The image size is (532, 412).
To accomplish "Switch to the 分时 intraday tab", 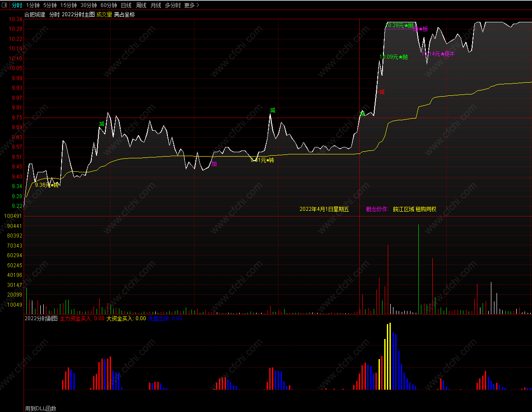I will click(17, 5).
